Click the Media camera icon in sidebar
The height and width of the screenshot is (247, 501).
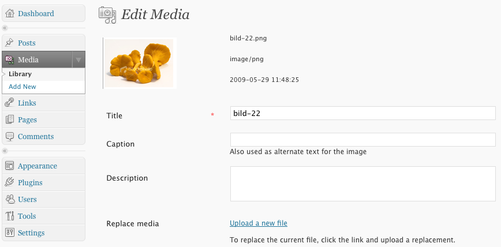[10, 59]
